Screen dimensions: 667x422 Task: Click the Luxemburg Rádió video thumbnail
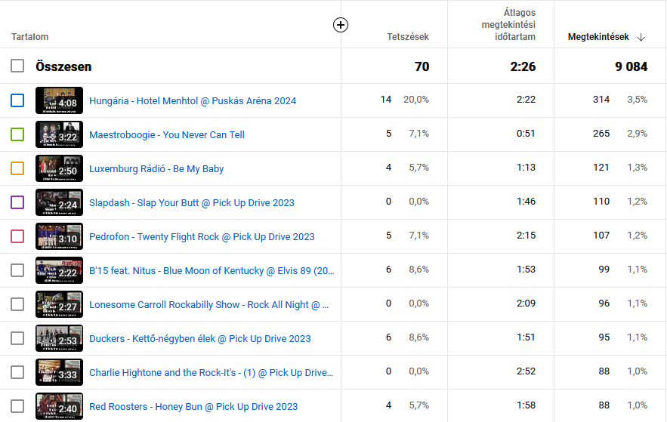click(x=59, y=168)
